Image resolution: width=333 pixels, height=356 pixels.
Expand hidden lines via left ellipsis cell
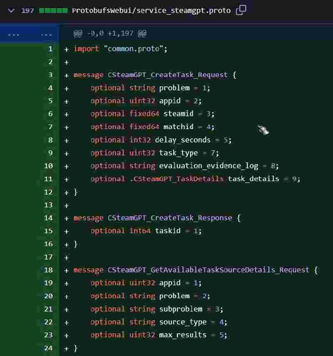coord(14,34)
